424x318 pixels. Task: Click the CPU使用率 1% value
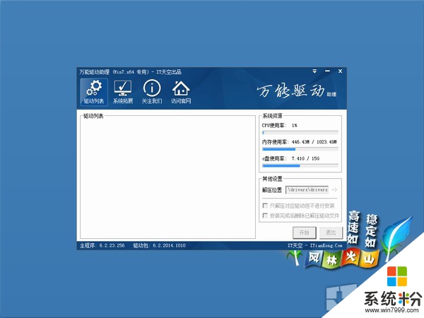(295, 126)
